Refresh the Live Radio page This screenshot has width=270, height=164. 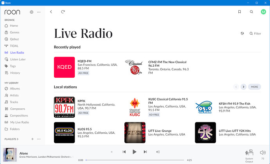click(x=63, y=12)
